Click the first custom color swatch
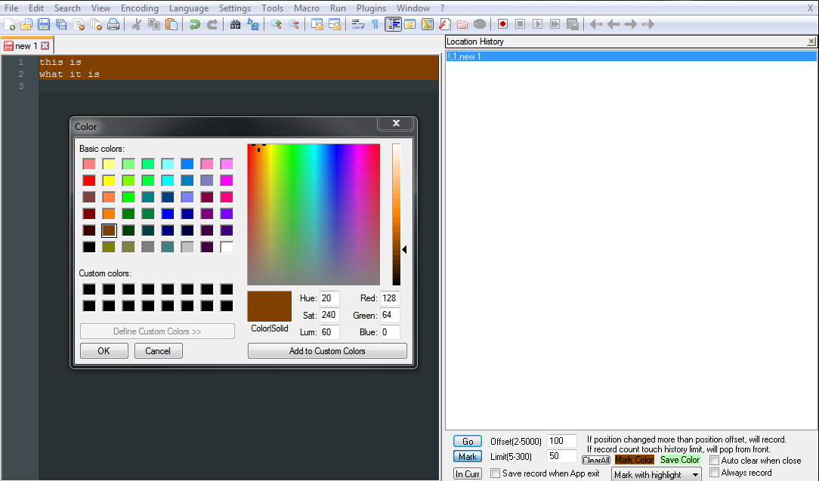Screen dimensions: 819x481 [x=89, y=289]
